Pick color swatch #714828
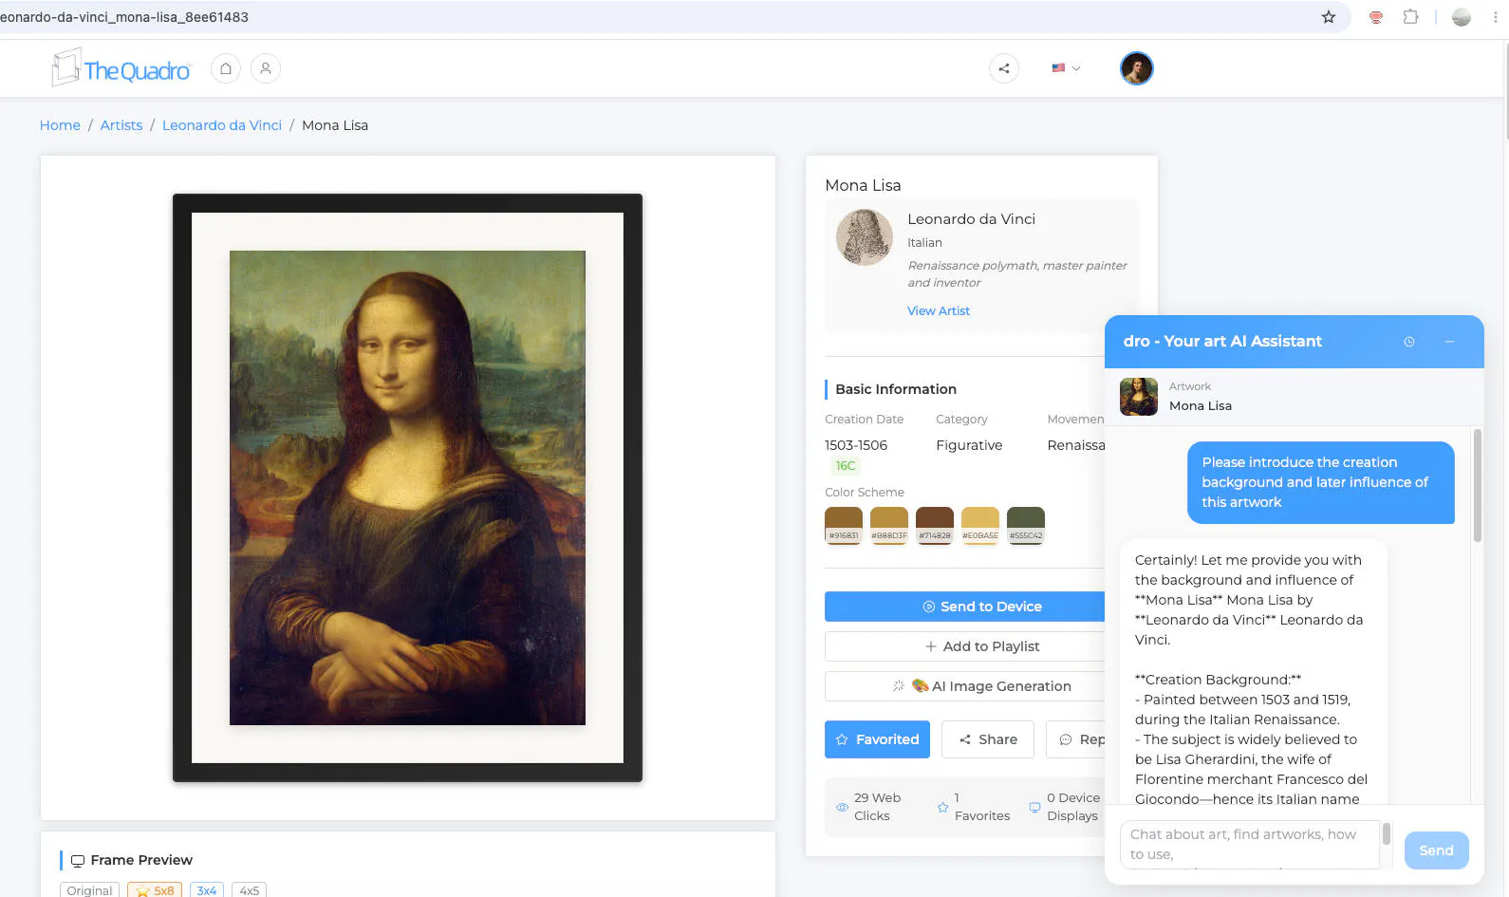The width and height of the screenshot is (1509, 897). pos(935,525)
